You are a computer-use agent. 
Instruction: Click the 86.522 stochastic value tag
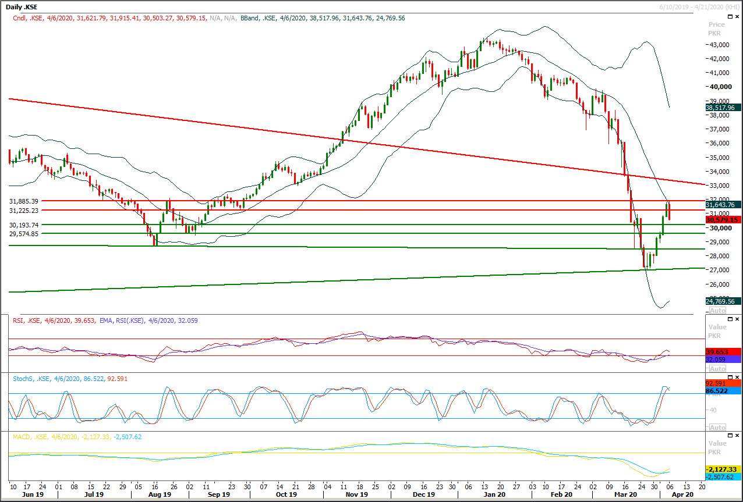[723, 391]
